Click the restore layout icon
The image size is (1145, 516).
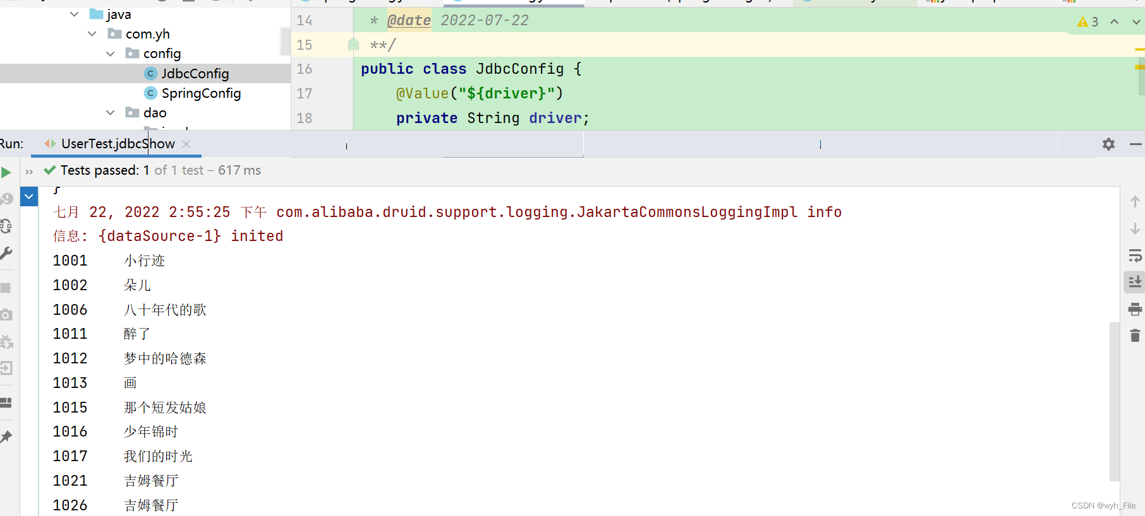pyautogui.click(x=6, y=402)
